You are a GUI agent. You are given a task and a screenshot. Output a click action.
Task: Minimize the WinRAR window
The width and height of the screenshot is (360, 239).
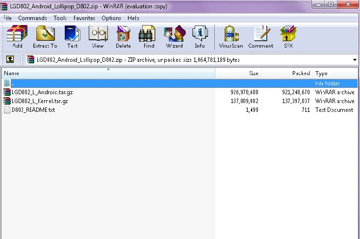pyautogui.click(x=318, y=4)
